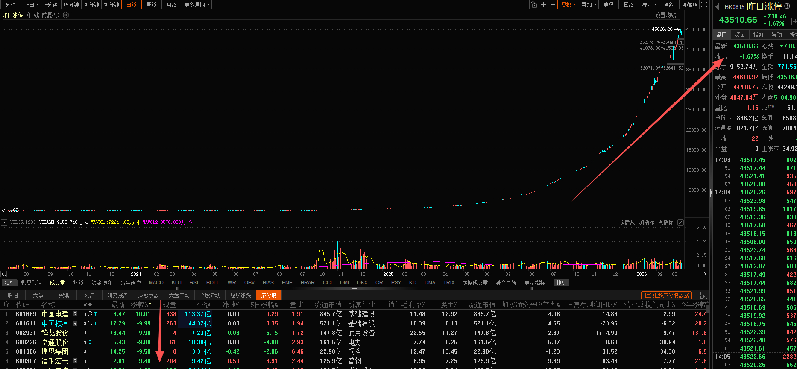This screenshot has width=797, height=369.
Task: Open 设置均线 moving average settings dropdown
Action: pyautogui.click(x=668, y=15)
